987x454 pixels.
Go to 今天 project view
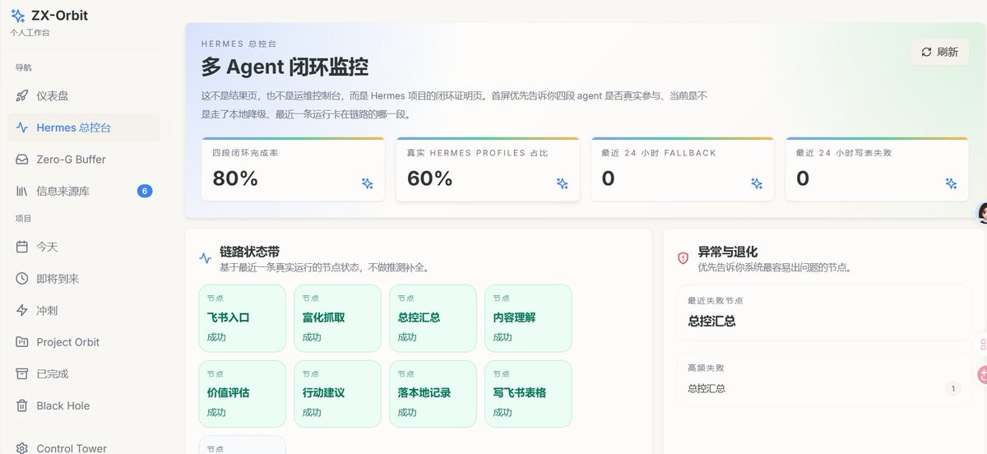click(x=84, y=247)
